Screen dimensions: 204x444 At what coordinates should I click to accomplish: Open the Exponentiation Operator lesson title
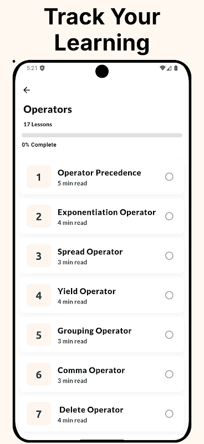pos(106,213)
